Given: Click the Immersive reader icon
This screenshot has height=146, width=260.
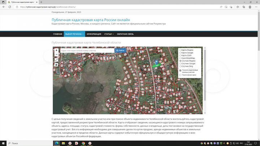Looking at the screenshot, I should coord(226,7).
